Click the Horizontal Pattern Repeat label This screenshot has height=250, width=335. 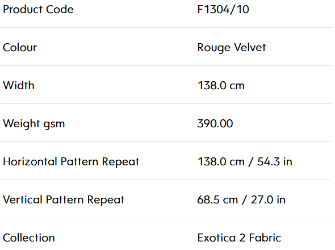click(71, 162)
